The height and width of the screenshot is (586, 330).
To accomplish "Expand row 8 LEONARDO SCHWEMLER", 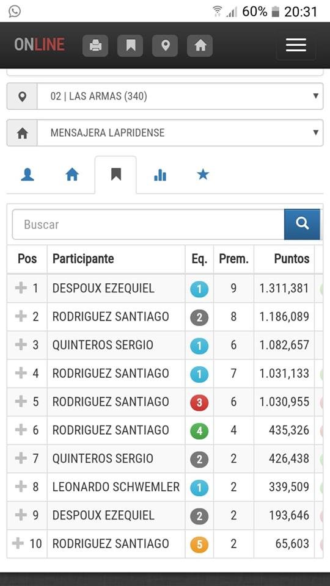I will pyautogui.click(x=21, y=487).
